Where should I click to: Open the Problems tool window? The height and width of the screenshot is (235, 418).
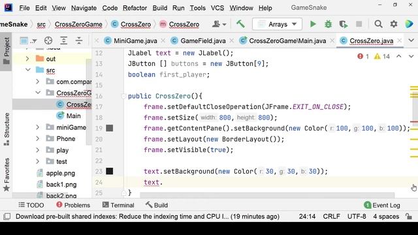(73, 205)
